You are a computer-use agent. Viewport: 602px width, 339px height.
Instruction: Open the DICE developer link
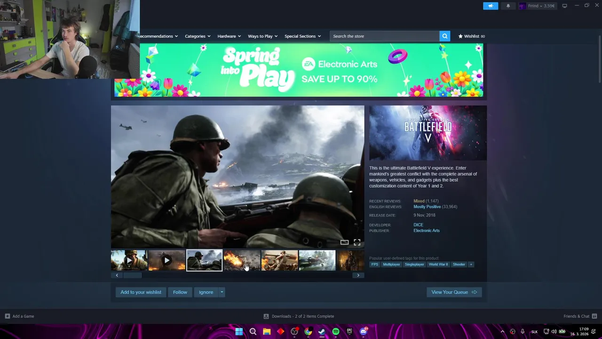(x=418, y=225)
